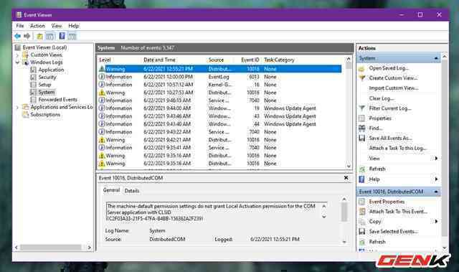Click the Clear Log action

tap(382, 98)
